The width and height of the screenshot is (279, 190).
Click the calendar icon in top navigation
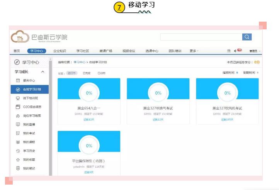tap(229, 51)
